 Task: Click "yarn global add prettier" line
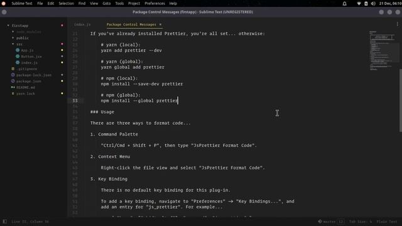133,67
